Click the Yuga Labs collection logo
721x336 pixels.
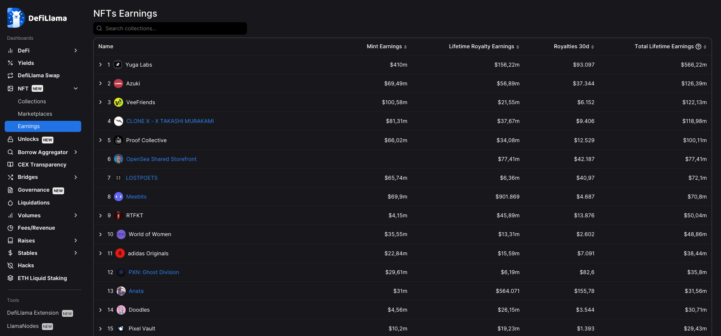coord(118,64)
